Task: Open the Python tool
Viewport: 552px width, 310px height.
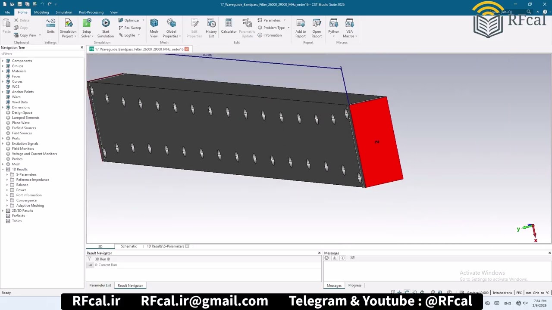Action: click(x=333, y=28)
